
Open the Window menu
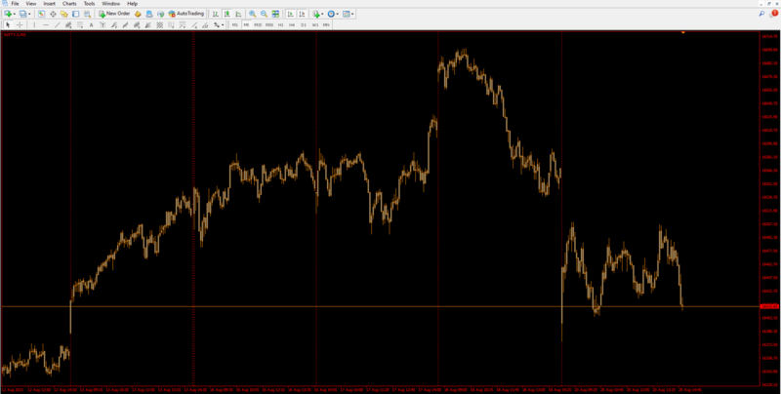[x=110, y=4]
